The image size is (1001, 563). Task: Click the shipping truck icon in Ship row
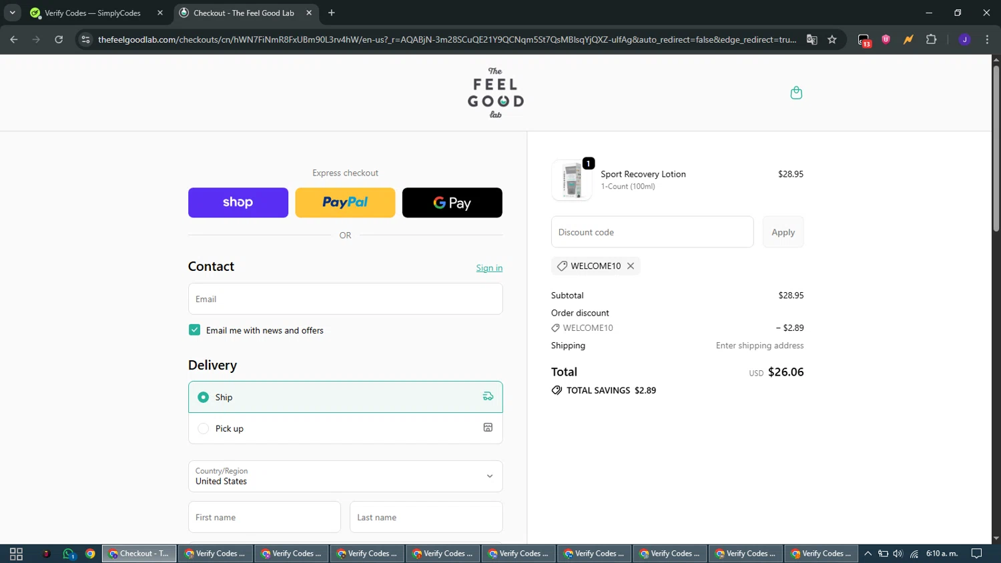[x=488, y=396]
